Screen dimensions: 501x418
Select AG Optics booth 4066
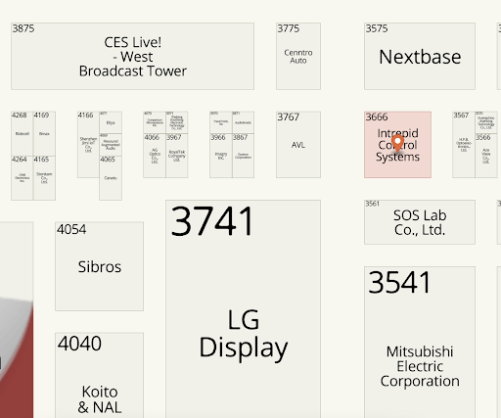[155, 156]
